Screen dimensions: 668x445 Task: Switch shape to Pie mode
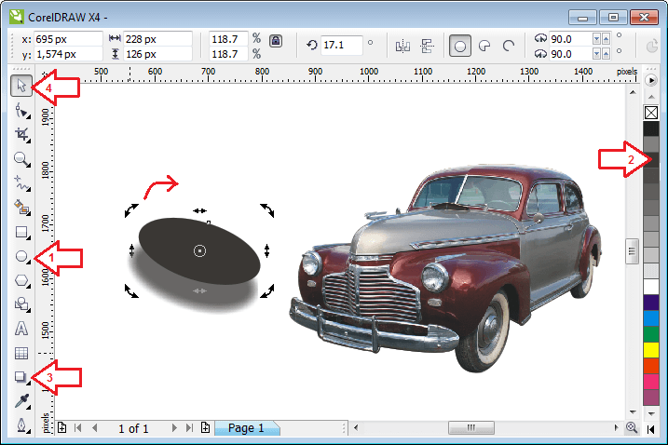484,45
